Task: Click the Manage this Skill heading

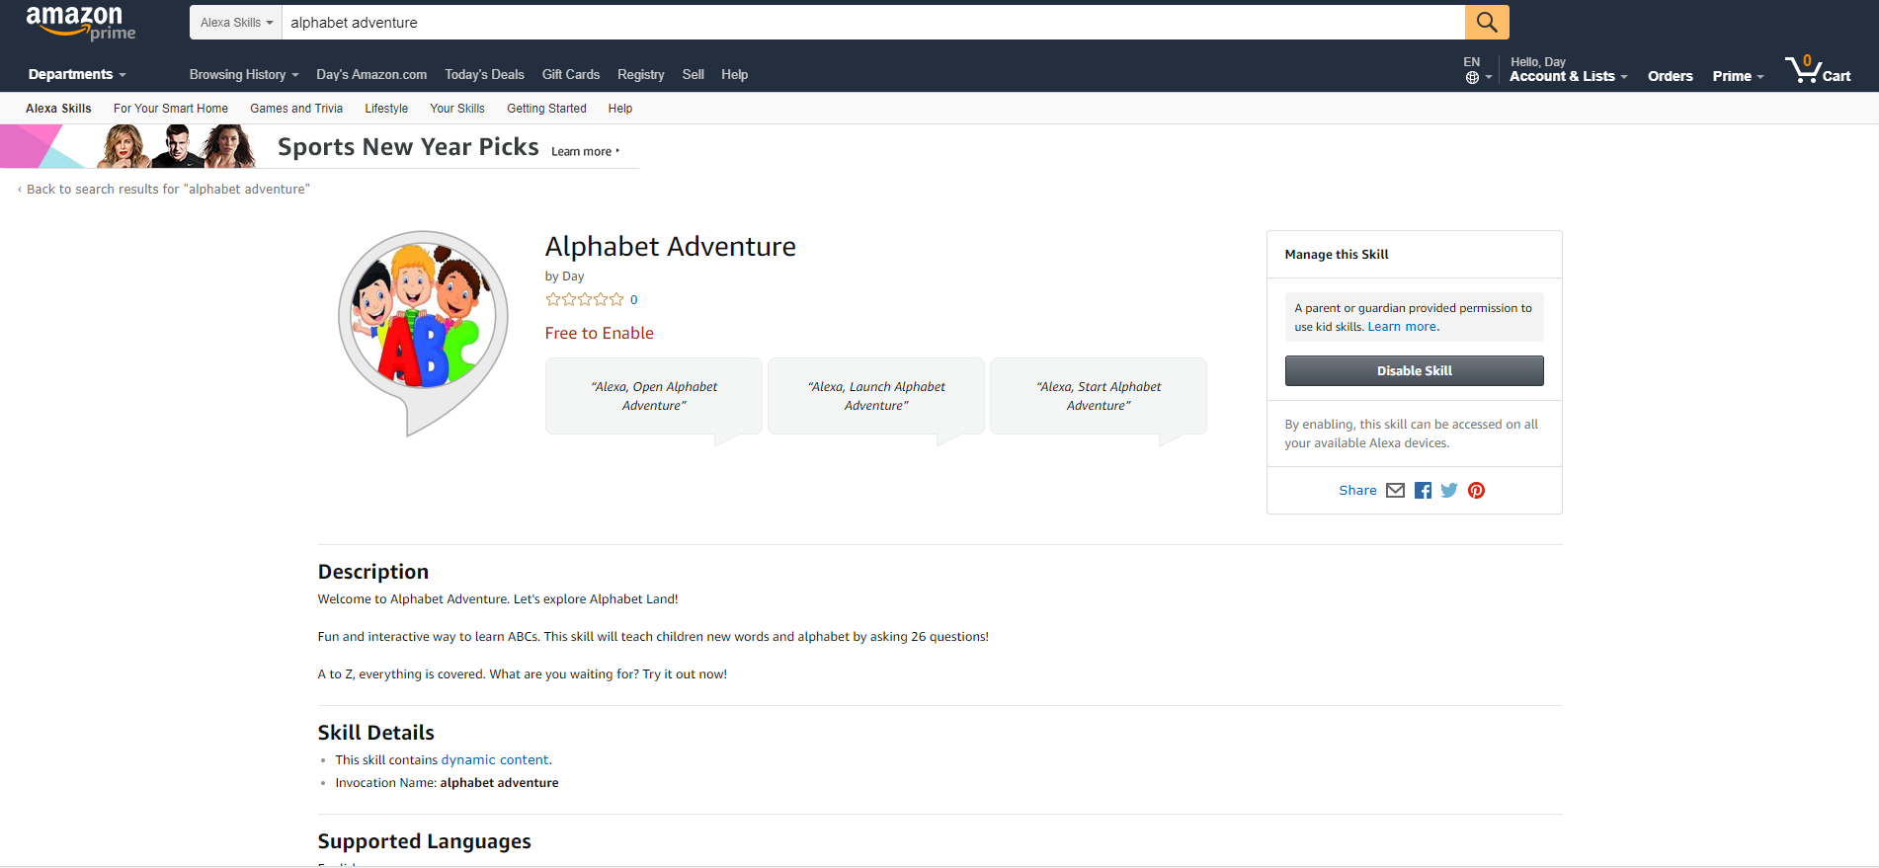Action: pos(1336,255)
